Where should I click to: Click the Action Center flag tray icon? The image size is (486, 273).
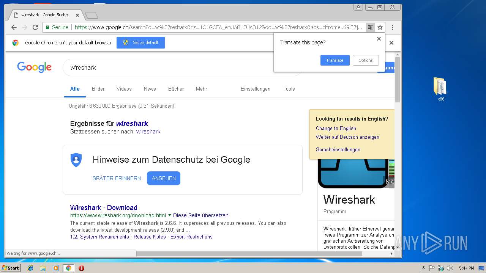(x=432, y=268)
